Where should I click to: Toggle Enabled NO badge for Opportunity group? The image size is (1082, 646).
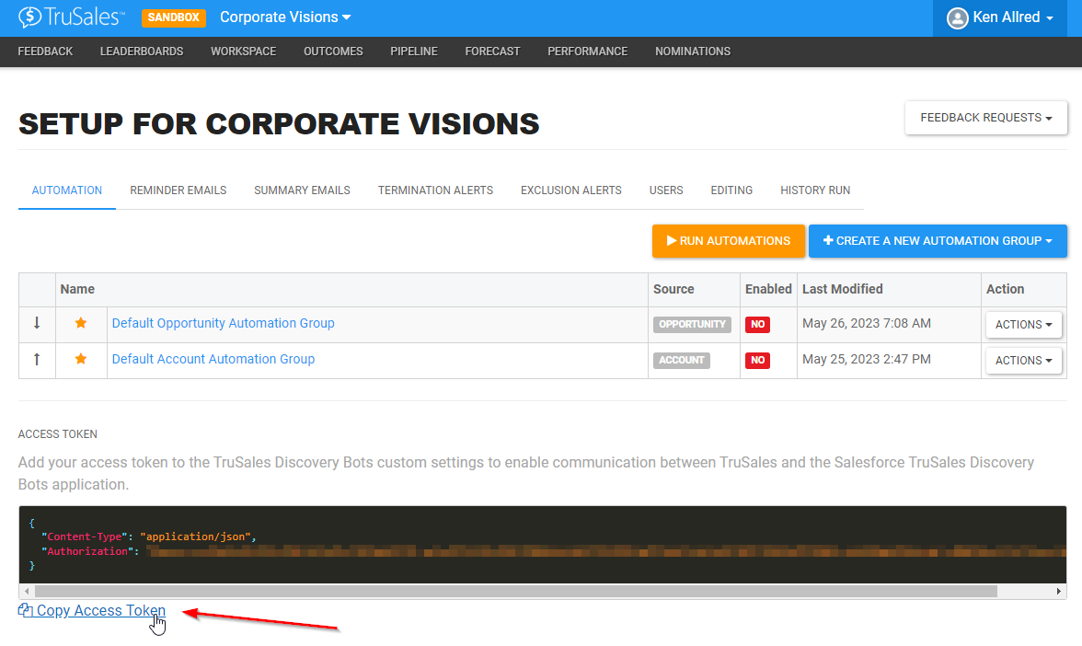757,324
